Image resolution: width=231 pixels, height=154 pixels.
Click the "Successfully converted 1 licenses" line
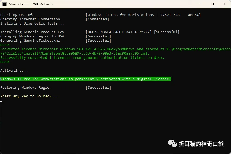(82, 58)
